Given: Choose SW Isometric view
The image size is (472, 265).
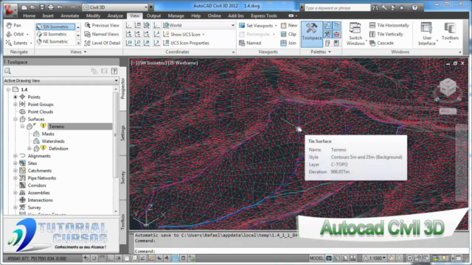Looking at the screenshot, I should click(x=55, y=26).
